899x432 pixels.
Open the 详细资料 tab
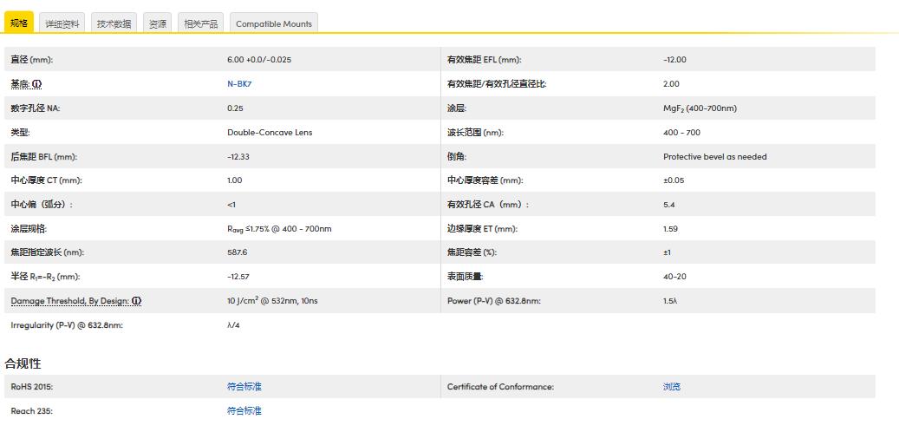point(62,23)
